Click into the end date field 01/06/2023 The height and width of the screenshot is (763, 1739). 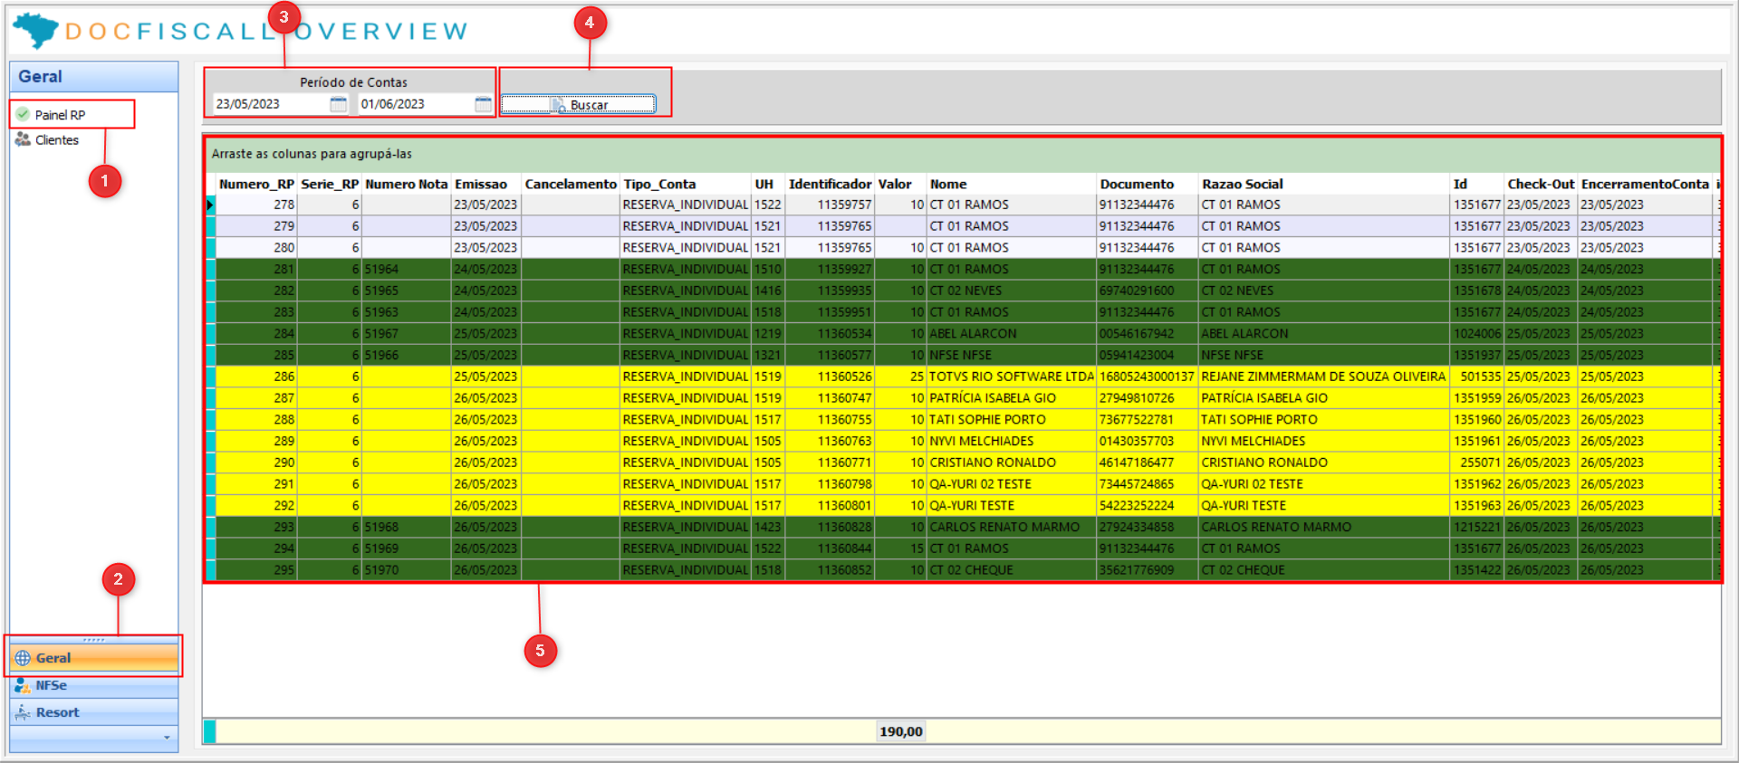point(416,104)
